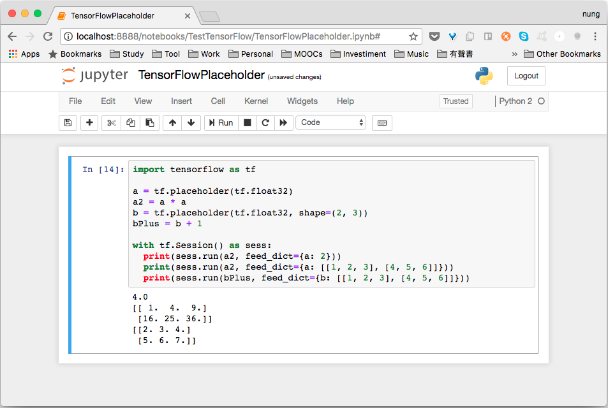The width and height of the screenshot is (608, 408).
Task: Run the selected cell
Action: [x=221, y=123]
